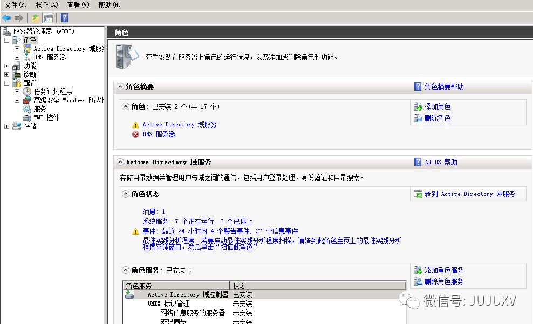Click the 添加角色 icon
Image resolution: width=533 pixels, height=324 pixels.
point(418,107)
